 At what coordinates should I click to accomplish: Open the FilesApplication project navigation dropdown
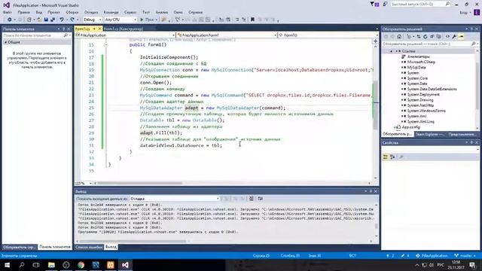[125, 35]
